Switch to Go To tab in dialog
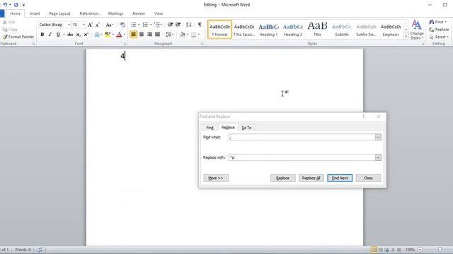 pyautogui.click(x=246, y=128)
